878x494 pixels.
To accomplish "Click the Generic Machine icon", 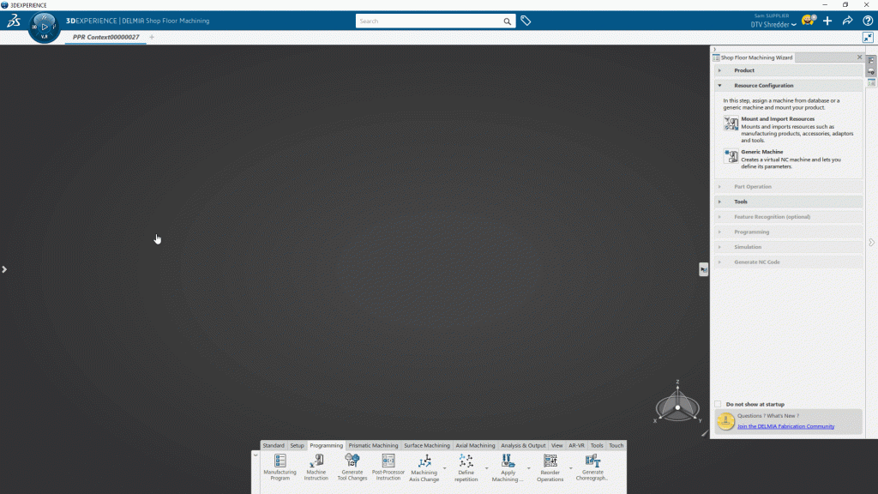I will [731, 156].
